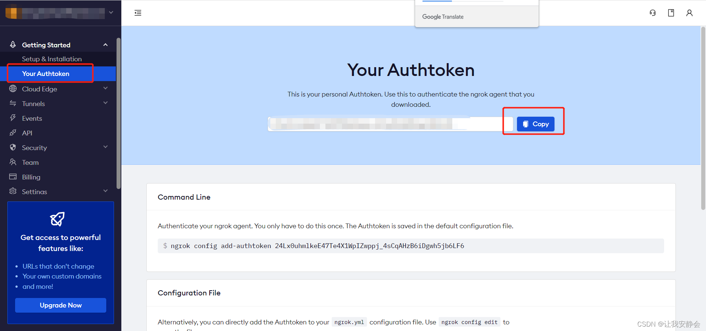Click 'URLs that don't change' feature text
Screen dimensions: 706x331
58,266
